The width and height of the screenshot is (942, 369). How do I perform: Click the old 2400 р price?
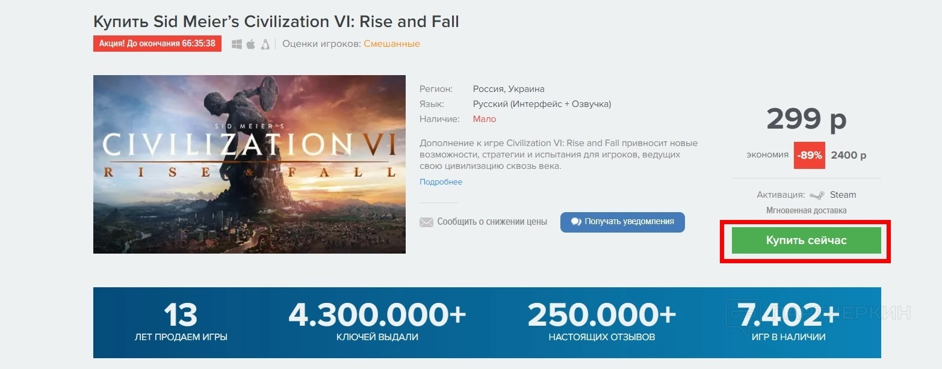click(x=848, y=155)
